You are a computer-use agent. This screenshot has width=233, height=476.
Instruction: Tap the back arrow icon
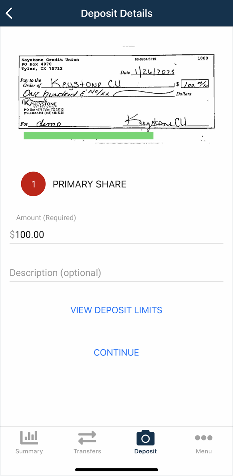(x=9, y=14)
